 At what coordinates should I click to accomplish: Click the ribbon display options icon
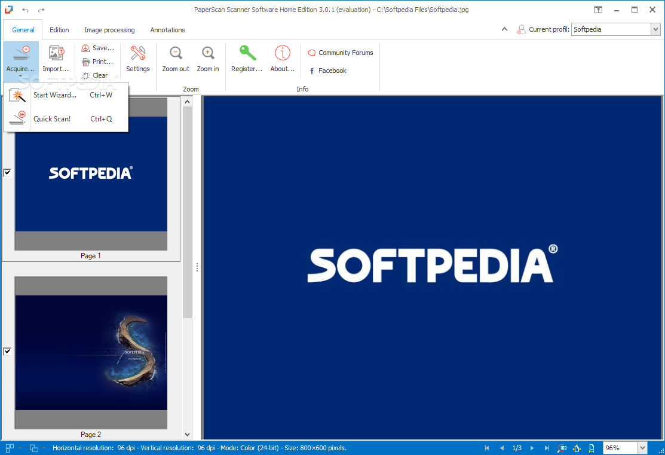[598, 10]
